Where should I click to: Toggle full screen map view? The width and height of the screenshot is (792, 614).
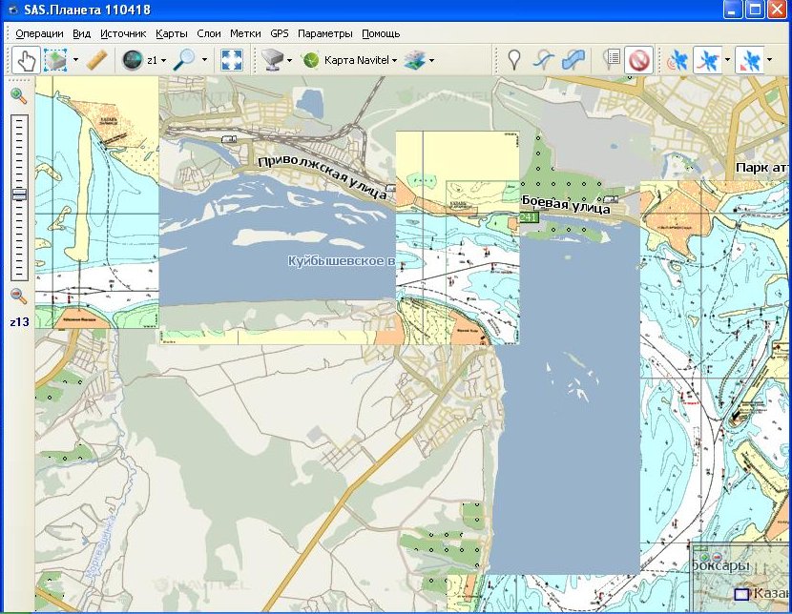(231, 60)
